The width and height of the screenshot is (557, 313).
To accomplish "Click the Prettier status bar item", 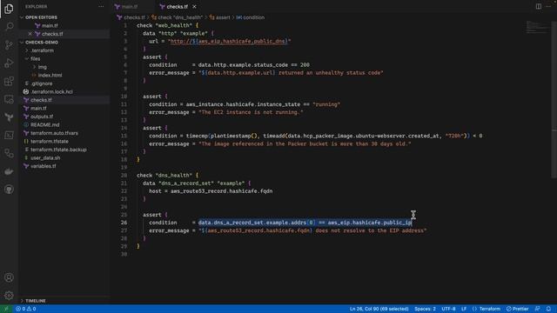I will pyautogui.click(x=518, y=309).
